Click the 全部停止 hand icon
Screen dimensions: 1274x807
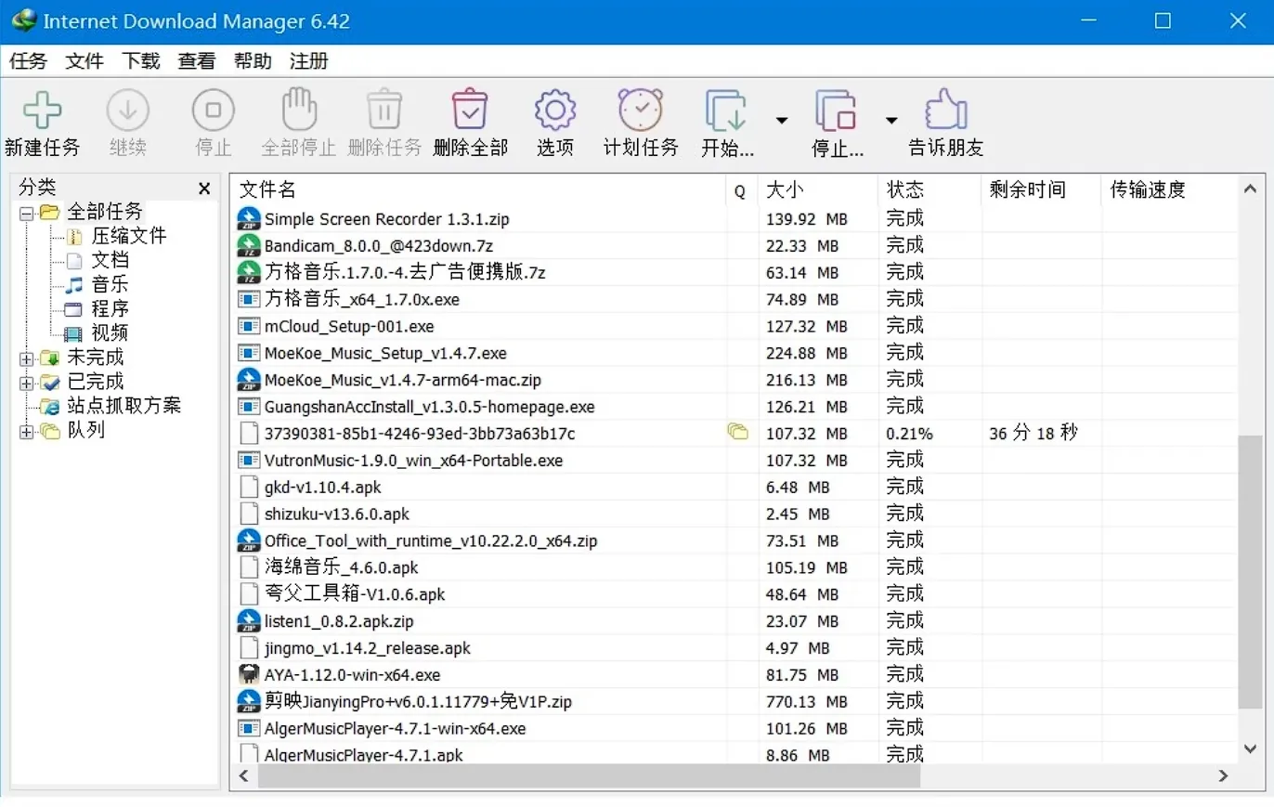(x=299, y=110)
